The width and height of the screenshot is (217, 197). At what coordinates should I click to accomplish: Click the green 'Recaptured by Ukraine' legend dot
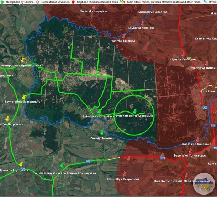click(x=2, y=2)
